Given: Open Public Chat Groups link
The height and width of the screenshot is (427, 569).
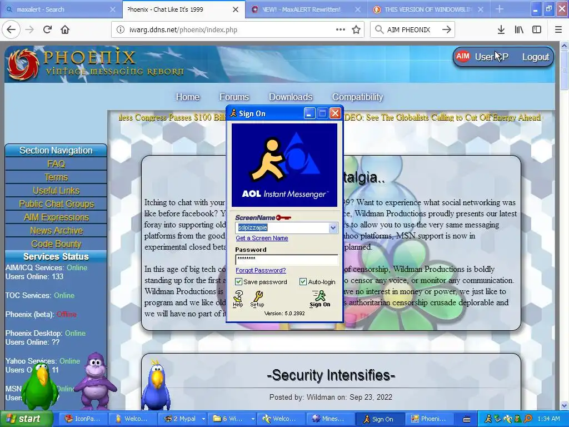Looking at the screenshot, I should click(56, 204).
